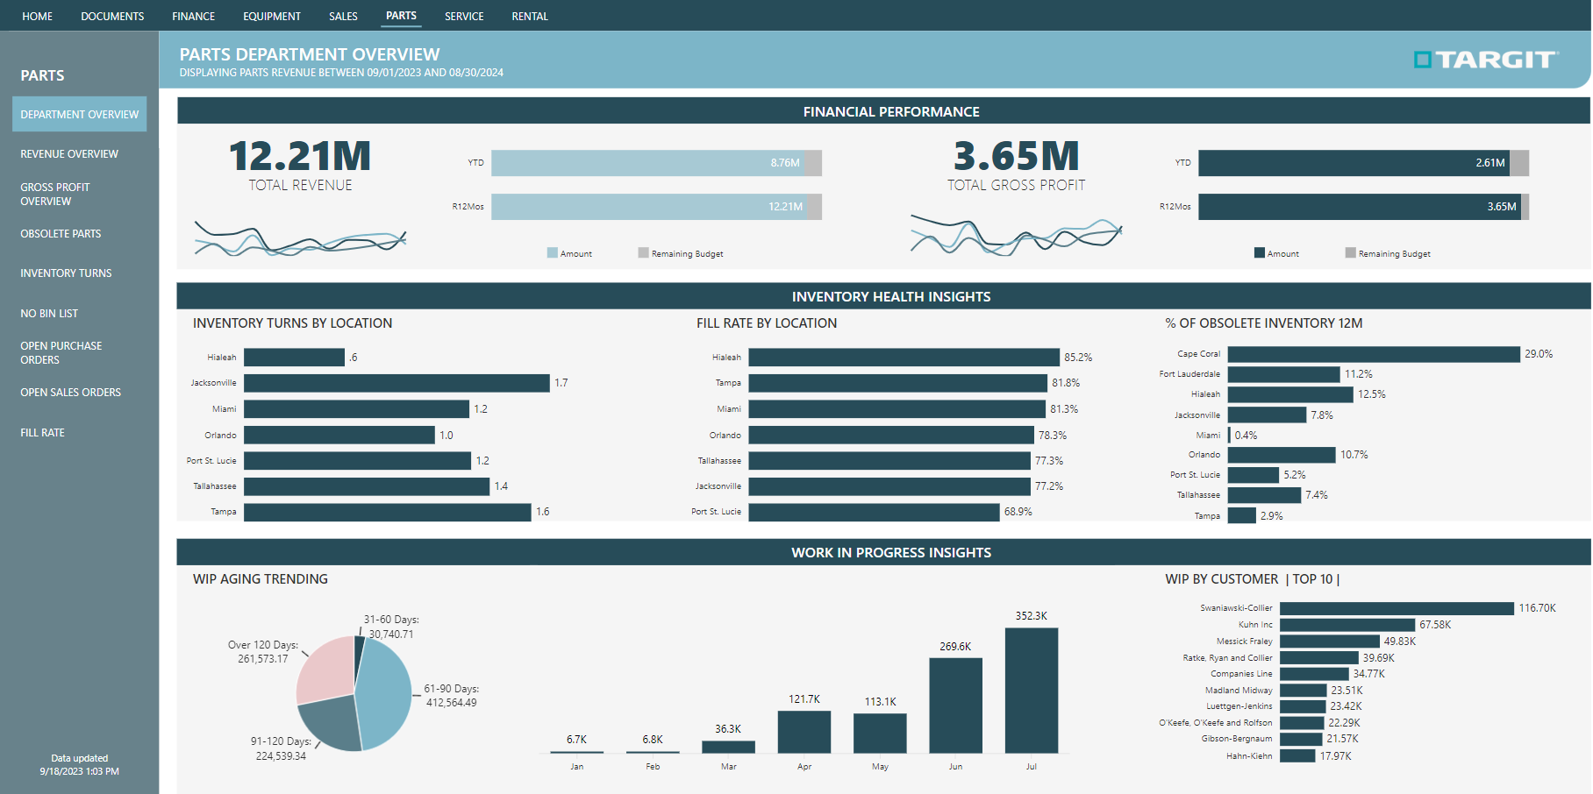The width and height of the screenshot is (1593, 794).
Task: Navigate to the SALES menu
Action: tap(343, 15)
